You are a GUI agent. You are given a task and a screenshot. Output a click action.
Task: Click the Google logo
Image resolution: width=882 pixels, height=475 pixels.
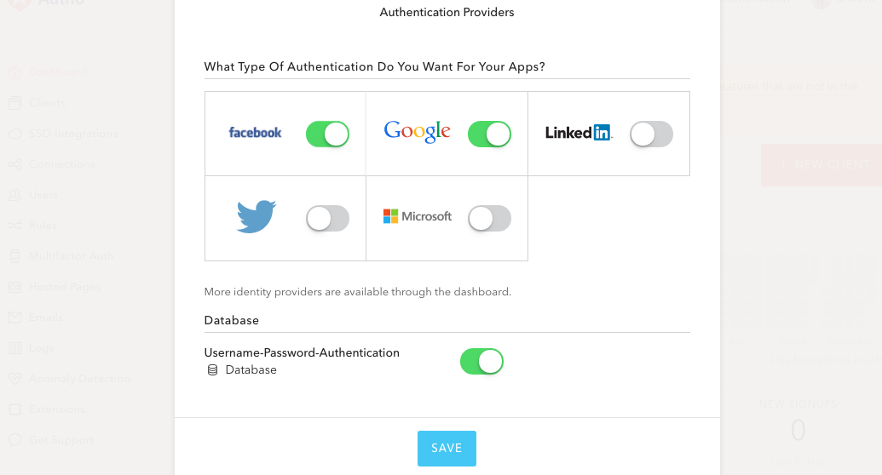[417, 132]
